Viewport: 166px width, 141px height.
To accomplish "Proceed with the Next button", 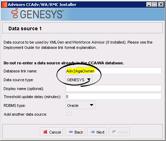I will [97, 132].
